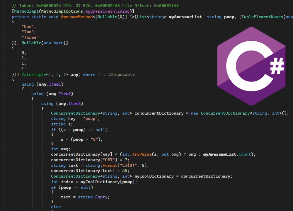Screen dimensions: 293x211
Task: Click the index variable declaration
Action: 67,182
